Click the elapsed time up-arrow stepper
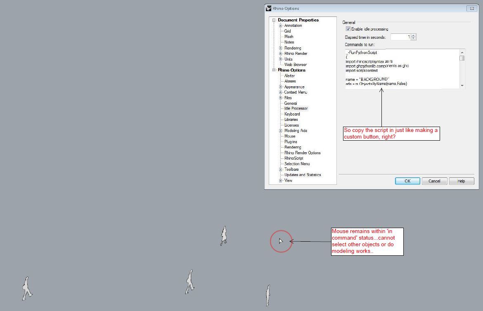 pyautogui.click(x=413, y=35)
